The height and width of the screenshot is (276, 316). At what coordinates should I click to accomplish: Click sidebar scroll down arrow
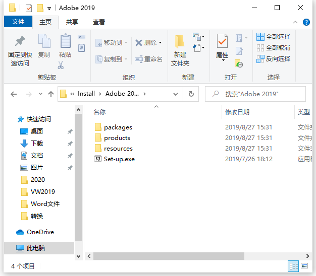click(78, 256)
